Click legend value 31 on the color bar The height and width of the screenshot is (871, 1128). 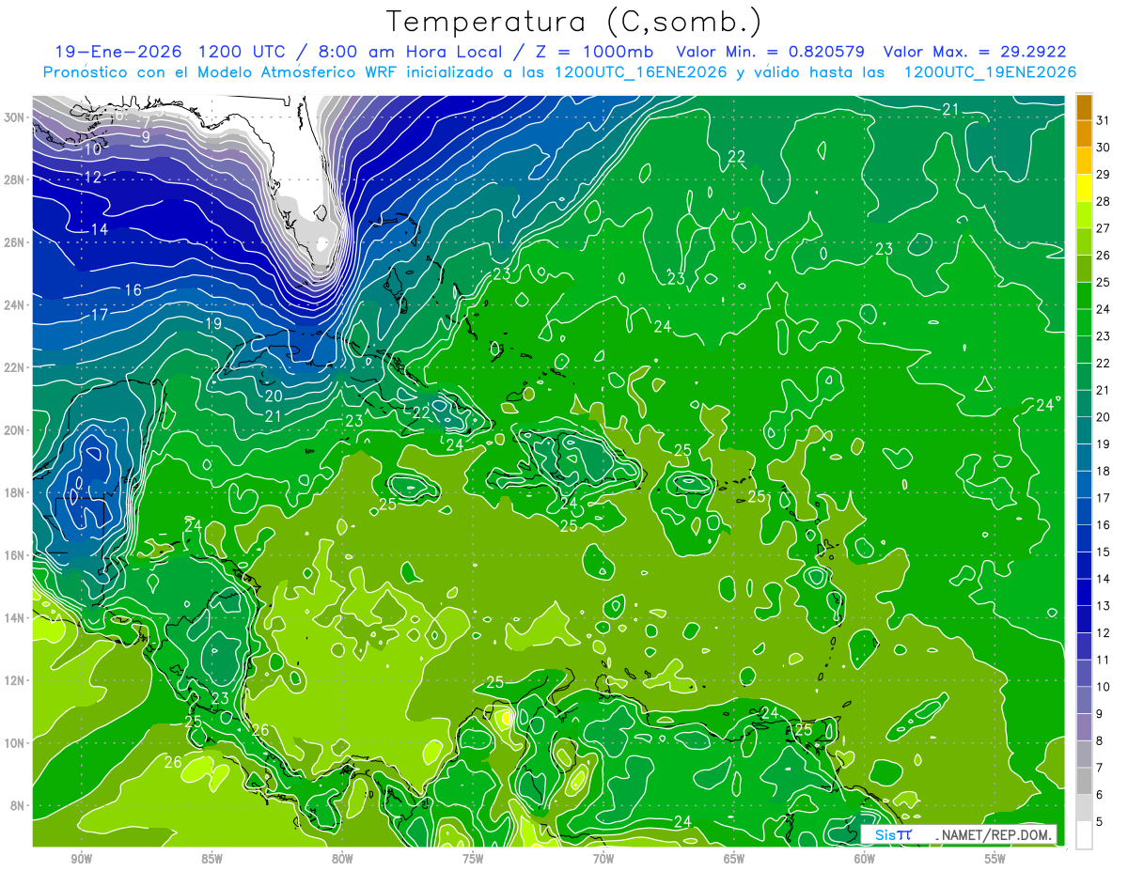click(1104, 119)
